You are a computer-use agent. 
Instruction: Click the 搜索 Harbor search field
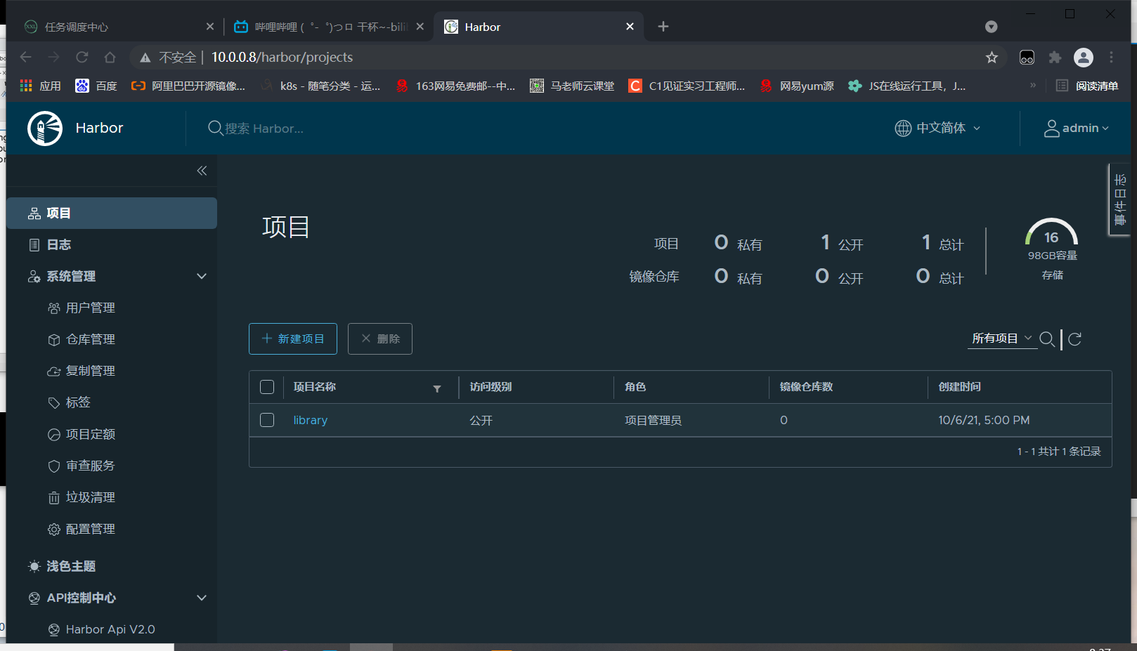[264, 129]
